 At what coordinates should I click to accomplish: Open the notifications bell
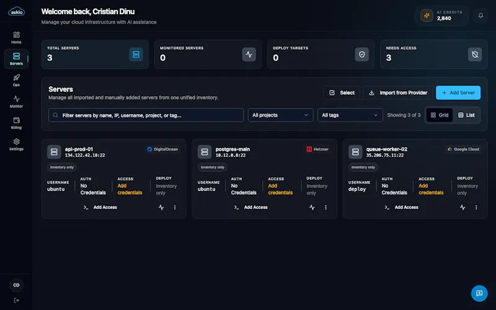pos(480,15)
